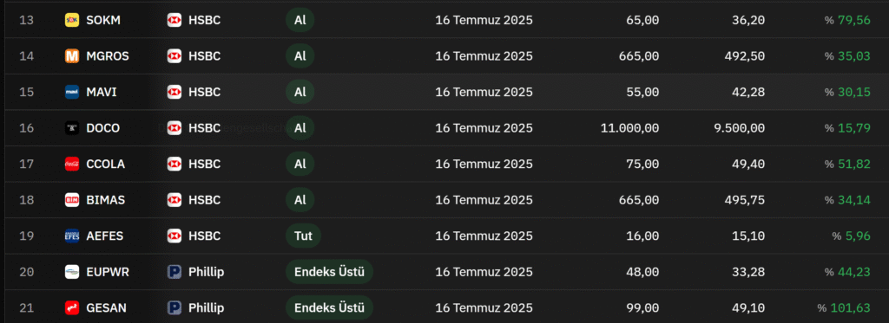Click the 101,63 percent value for GESAN

851,307
